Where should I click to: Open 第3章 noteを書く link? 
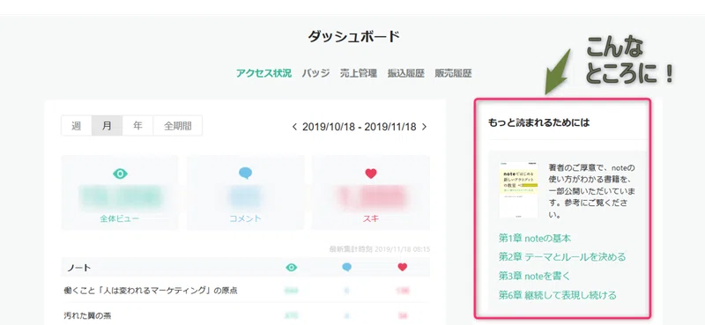[534, 276]
